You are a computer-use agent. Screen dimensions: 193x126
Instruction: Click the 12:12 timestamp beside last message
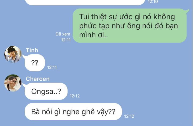tap(129, 116)
